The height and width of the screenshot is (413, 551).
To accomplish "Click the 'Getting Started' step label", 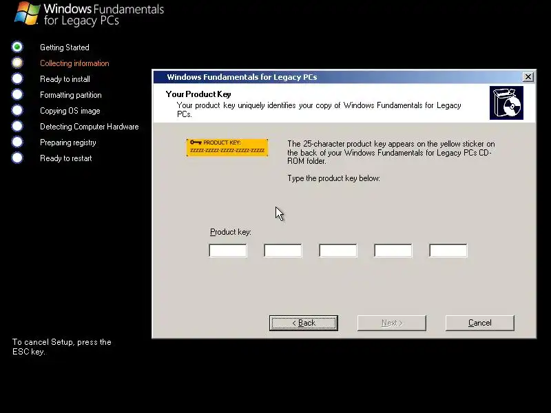I will pos(65,47).
